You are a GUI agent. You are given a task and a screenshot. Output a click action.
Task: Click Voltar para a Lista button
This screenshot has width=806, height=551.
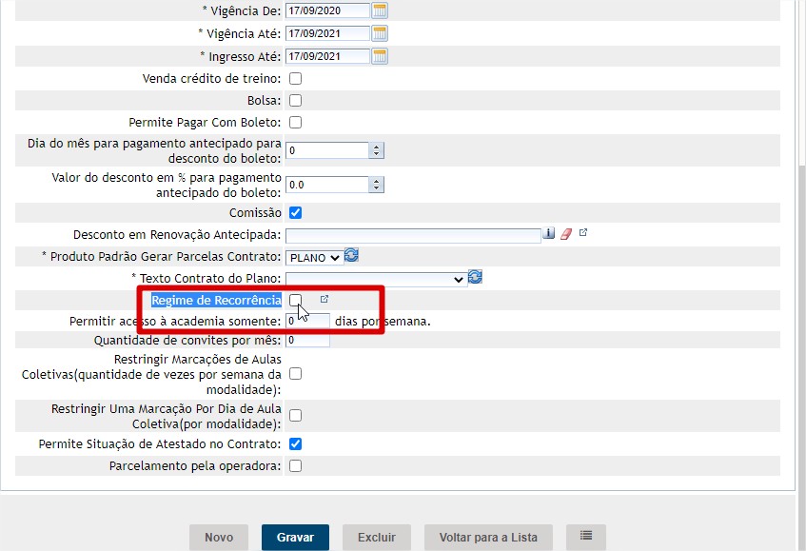[488, 538]
